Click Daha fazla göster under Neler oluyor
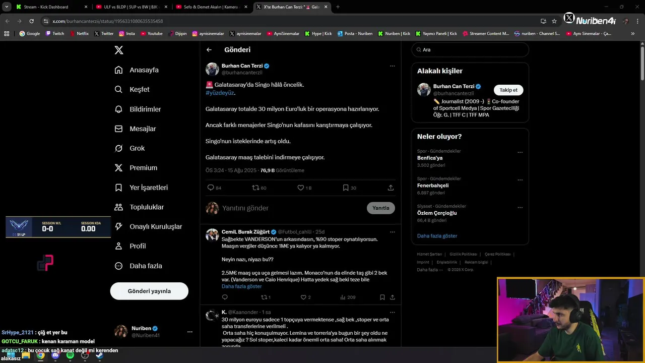645x363 pixels. [x=437, y=236]
